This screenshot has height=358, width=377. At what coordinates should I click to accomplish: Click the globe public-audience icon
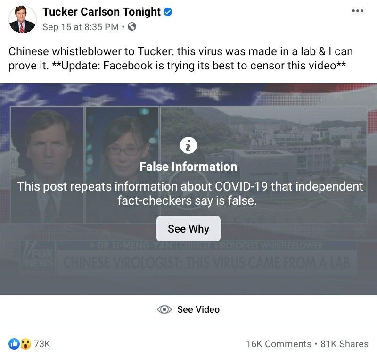(132, 27)
